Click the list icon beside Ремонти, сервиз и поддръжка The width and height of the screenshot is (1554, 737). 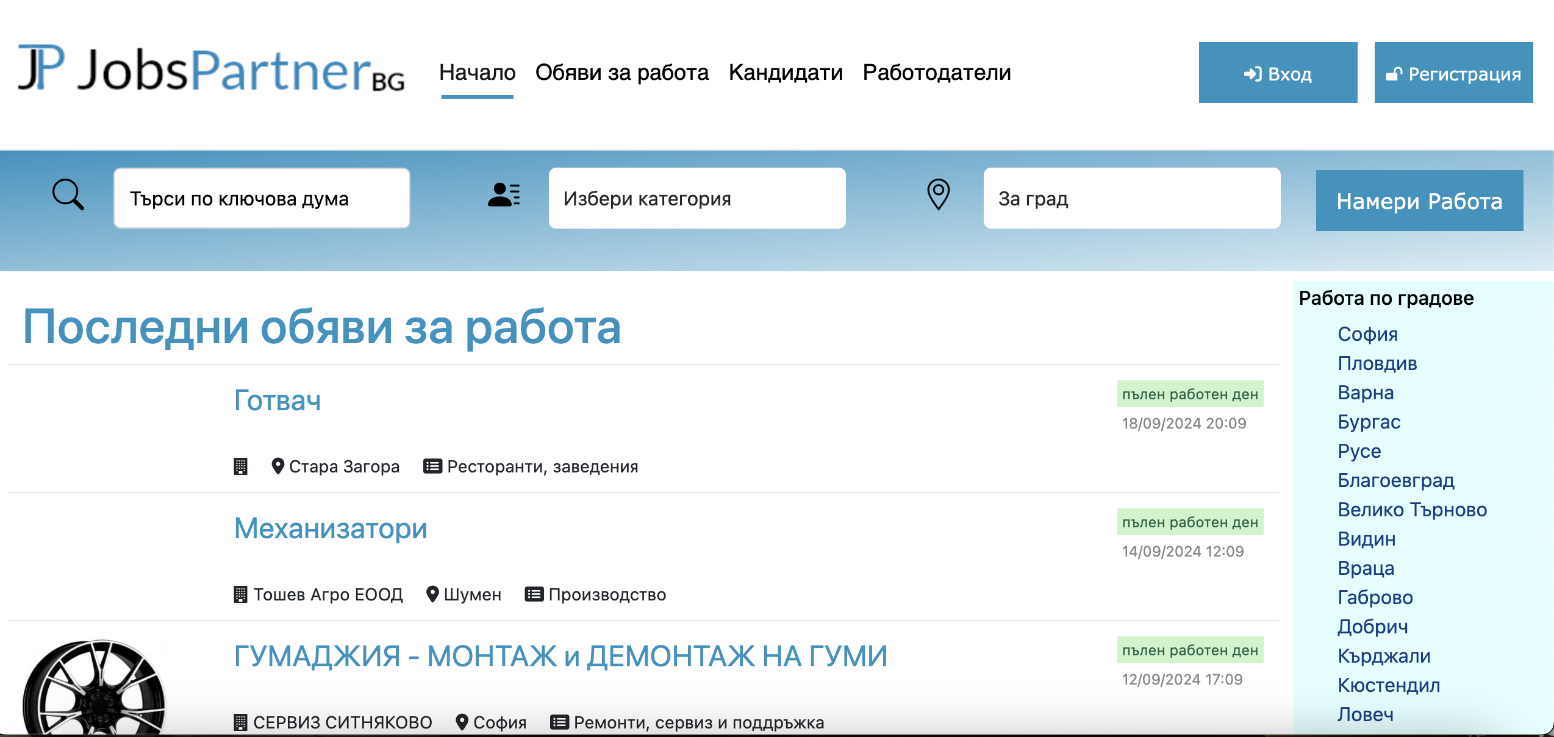pyautogui.click(x=560, y=722)
